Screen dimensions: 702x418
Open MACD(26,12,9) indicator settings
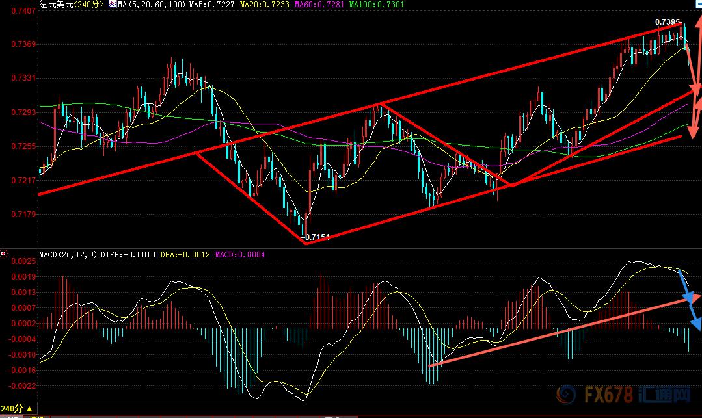[x=68, y=255]
